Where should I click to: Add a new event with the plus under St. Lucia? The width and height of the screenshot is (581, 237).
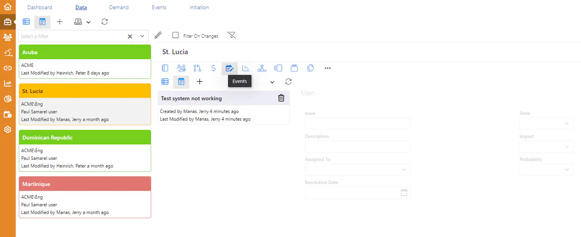(200, 81)
